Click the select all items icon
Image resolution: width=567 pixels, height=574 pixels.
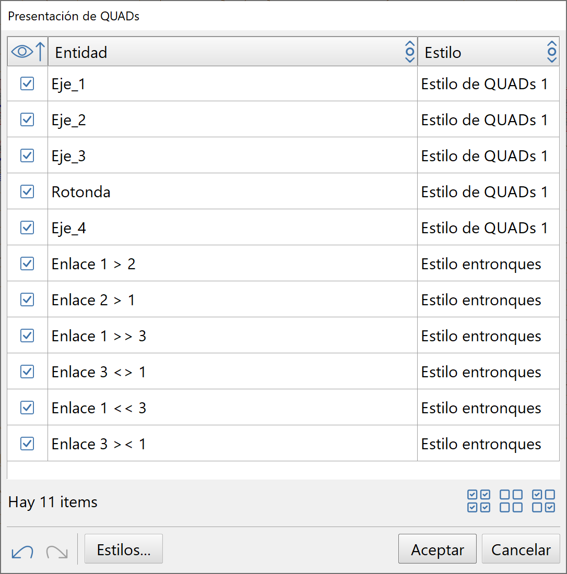[x=478, y=501]
